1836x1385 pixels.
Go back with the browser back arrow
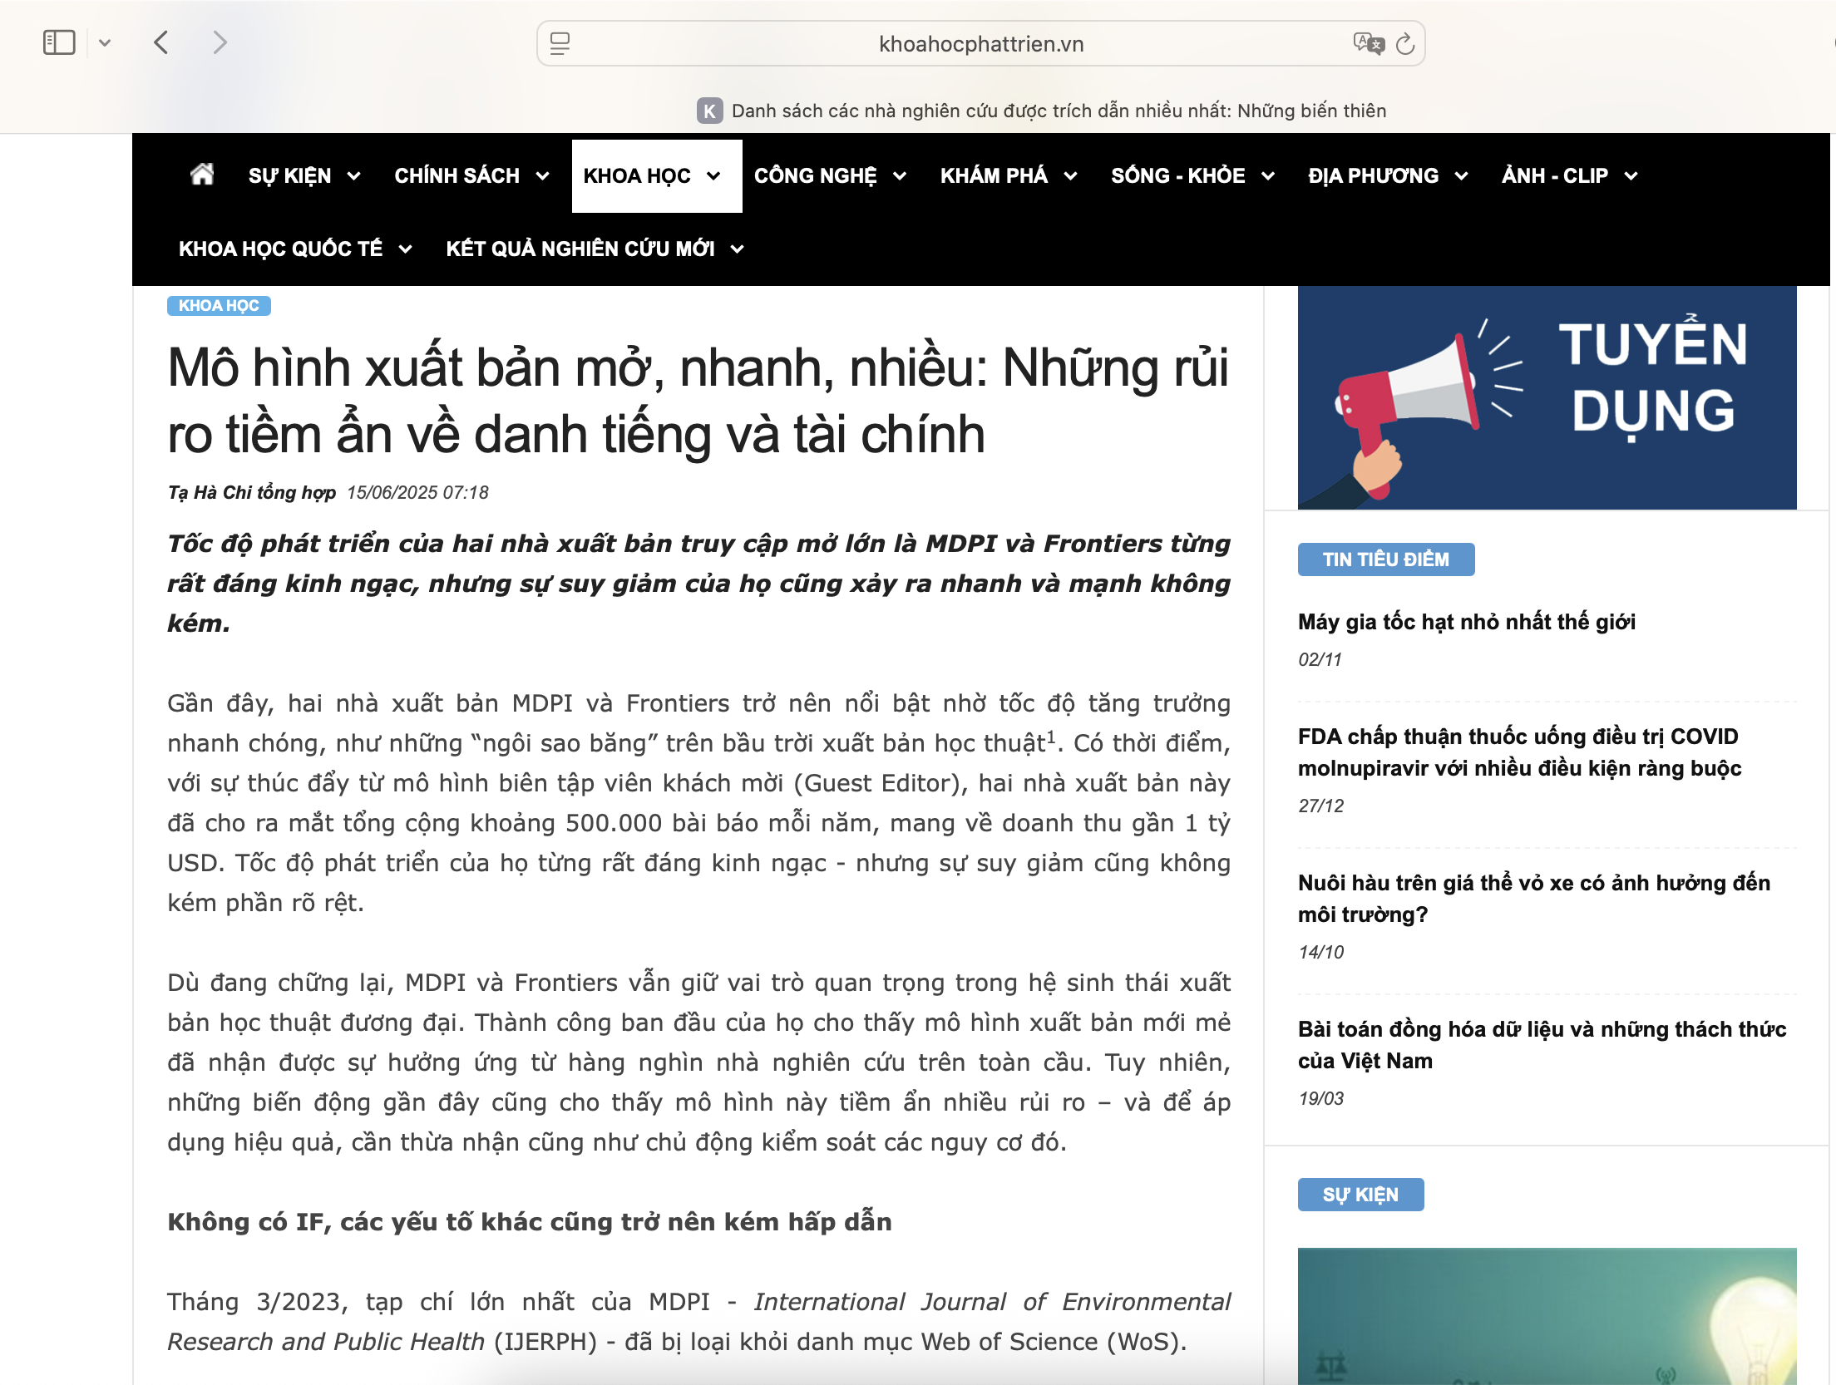[x=162, y=42]
